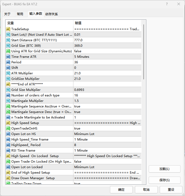This screenshot has width=185, height=196.
Task: Click the icon beside OpenTradeOnHS
Action: point(8,128)
